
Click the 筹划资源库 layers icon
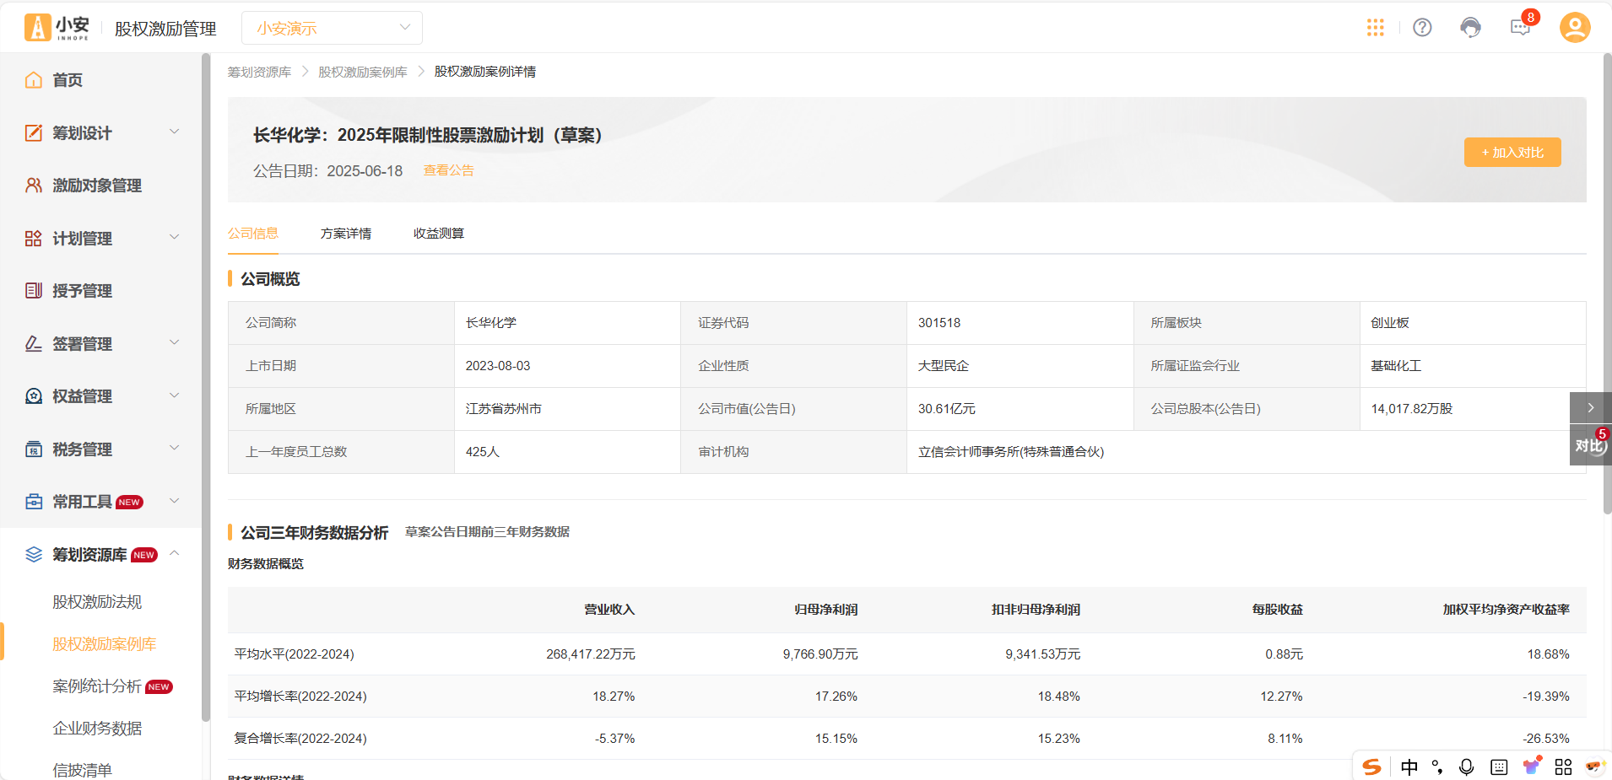click(34, 554)
